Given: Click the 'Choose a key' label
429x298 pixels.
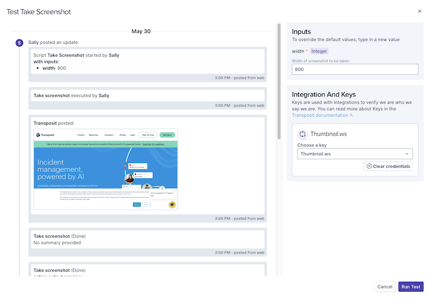Looking at the screenshot, I should (312, 145).
